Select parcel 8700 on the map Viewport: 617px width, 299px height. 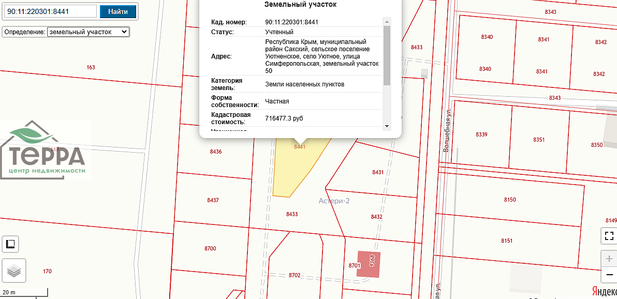[x=210, y=249]
